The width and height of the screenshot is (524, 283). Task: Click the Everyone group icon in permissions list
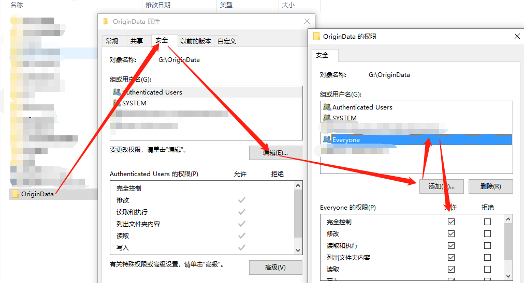[327, 139]
